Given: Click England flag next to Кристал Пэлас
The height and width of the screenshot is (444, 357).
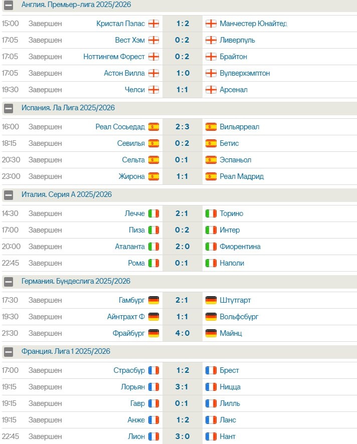Looking at the screenshot, I should pyautogui.click(x=153, y=24).
